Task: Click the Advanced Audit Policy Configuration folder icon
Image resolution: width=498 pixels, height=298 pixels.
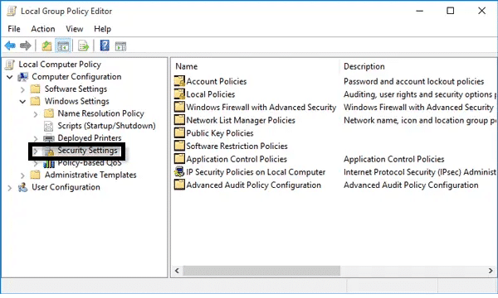Action: 179,185
